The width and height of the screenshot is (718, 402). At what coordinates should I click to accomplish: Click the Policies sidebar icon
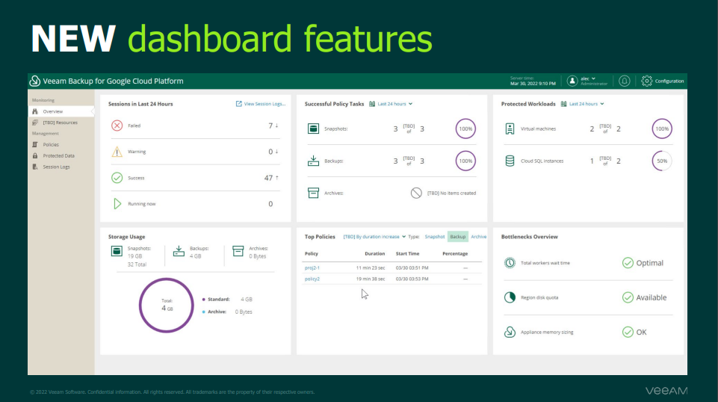coord(35,144)
